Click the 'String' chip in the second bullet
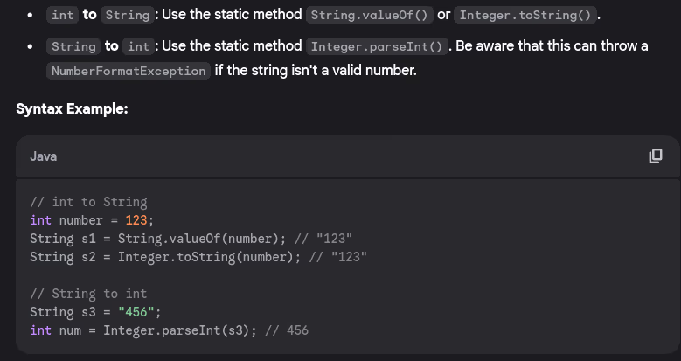Viewport: 681px width, 361px height. click(74, 45)
